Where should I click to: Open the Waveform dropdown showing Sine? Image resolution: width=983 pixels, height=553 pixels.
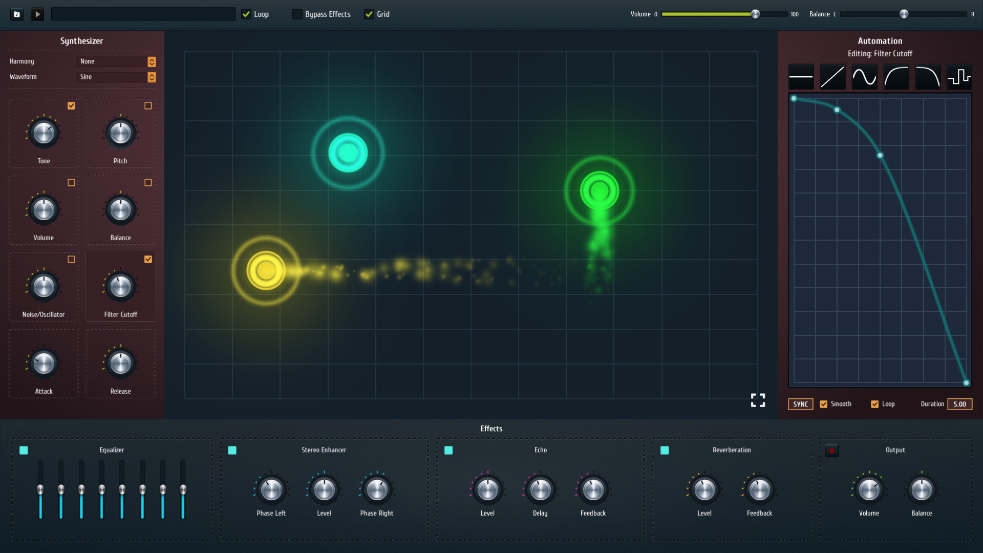tap(116, 77)
